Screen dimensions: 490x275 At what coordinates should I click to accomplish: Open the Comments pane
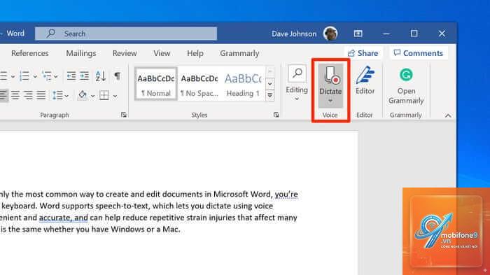[419, 53]
